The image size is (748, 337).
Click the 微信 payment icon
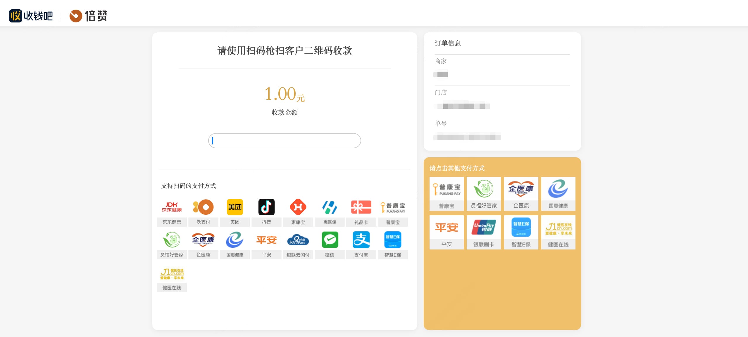[330, 240]
